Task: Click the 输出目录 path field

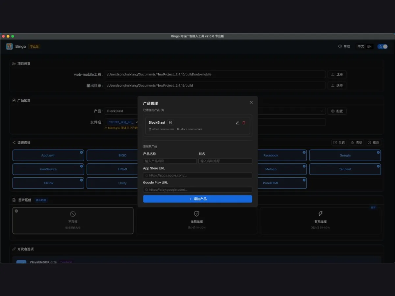Action: click(x=215, y=86)
